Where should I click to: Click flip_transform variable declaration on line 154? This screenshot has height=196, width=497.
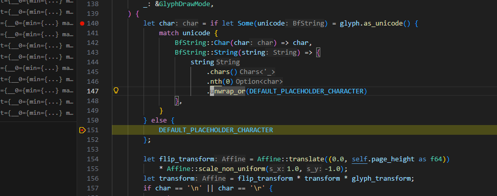click(x=186, y=159)
